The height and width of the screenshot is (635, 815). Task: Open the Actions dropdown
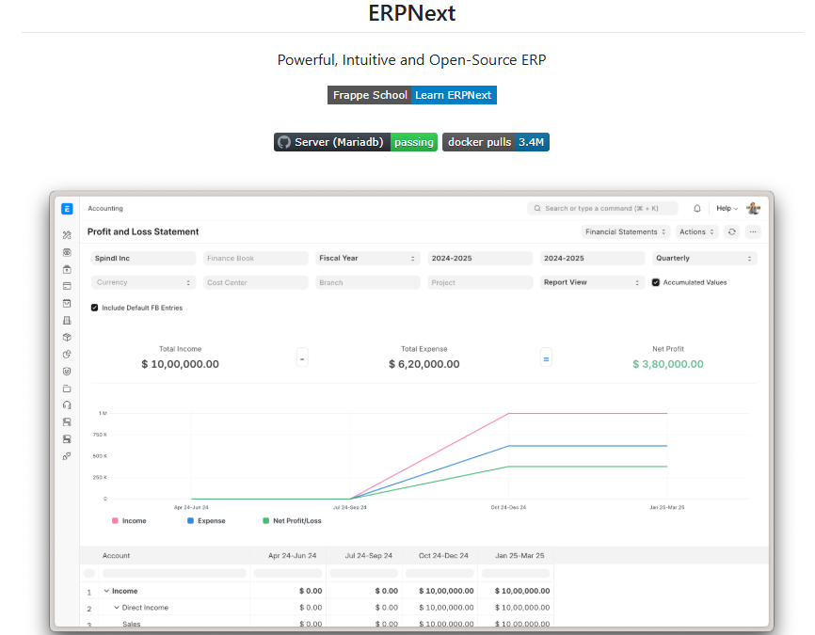pyautogui.click(x=696, y=231)
